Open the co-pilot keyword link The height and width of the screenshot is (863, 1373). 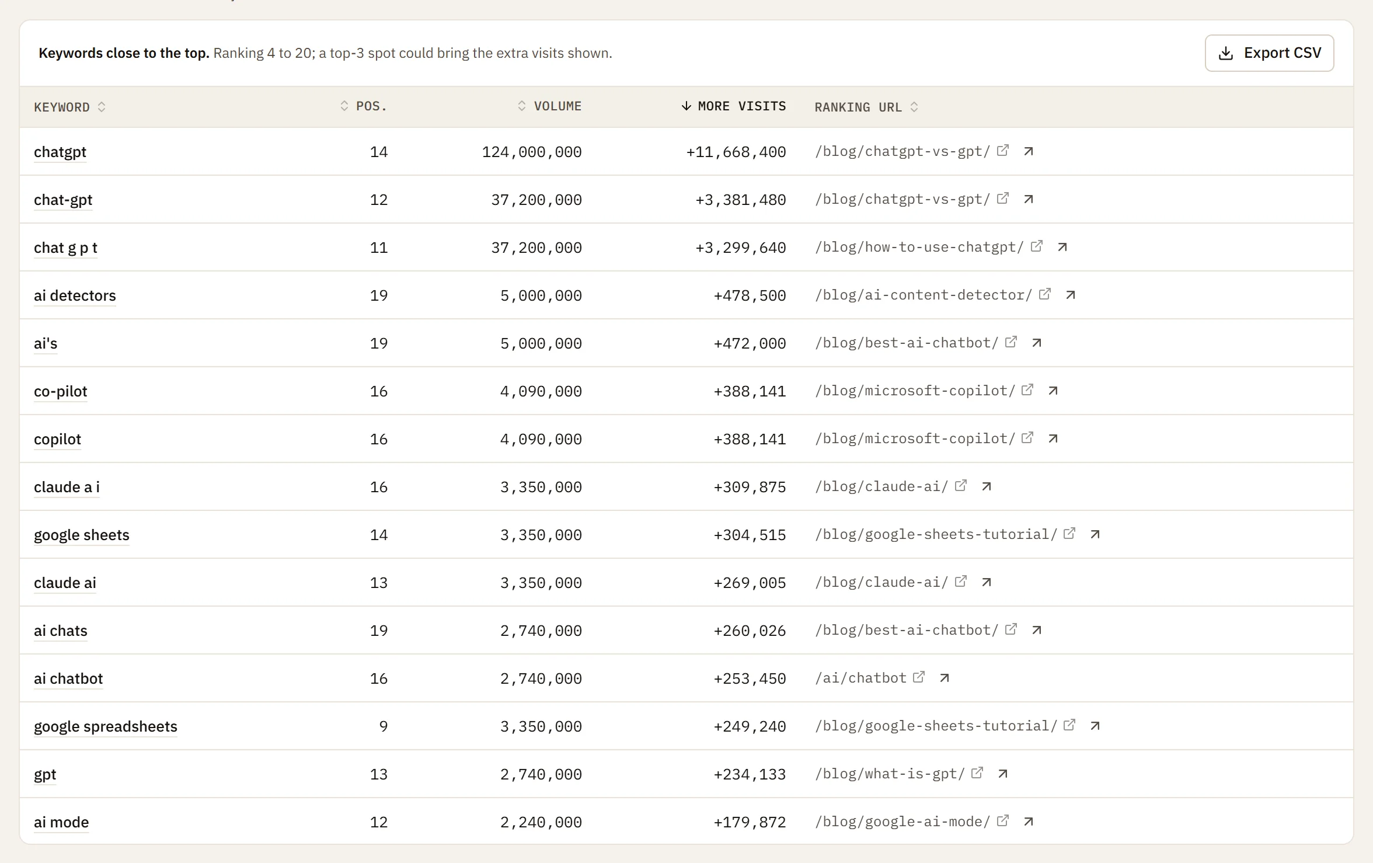[61, 392]
